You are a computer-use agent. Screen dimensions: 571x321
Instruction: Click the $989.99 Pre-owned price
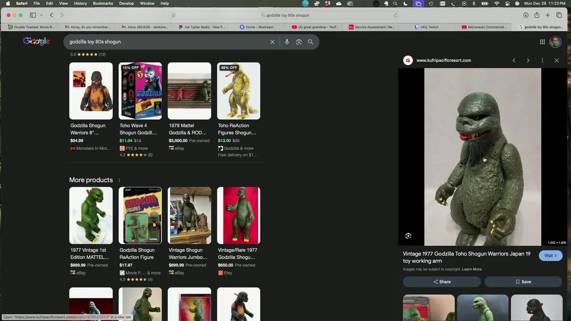(89, 265)
